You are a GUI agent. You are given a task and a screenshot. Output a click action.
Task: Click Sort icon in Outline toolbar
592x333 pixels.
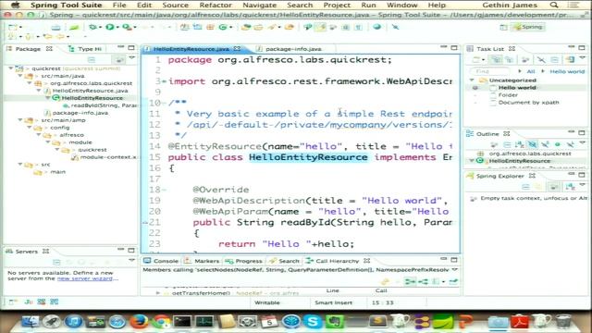(519, 144)
